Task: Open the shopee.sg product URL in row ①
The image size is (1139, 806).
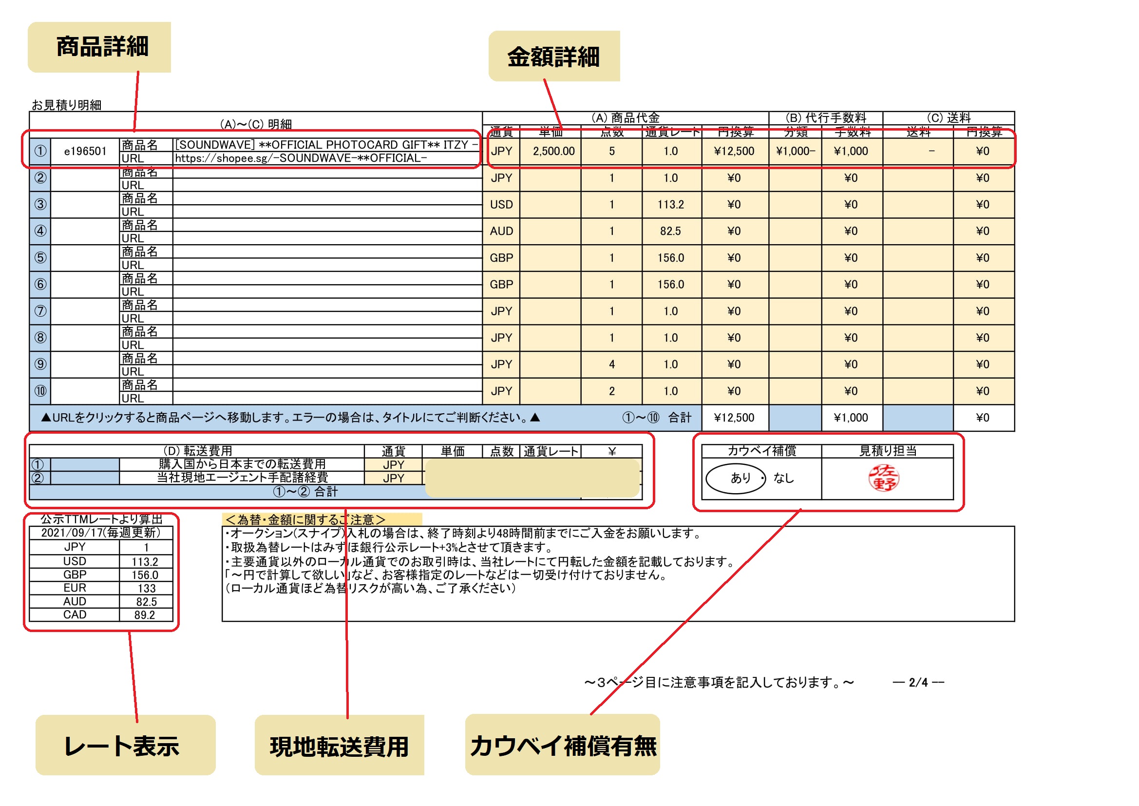Action: click(x=301, y=158)
